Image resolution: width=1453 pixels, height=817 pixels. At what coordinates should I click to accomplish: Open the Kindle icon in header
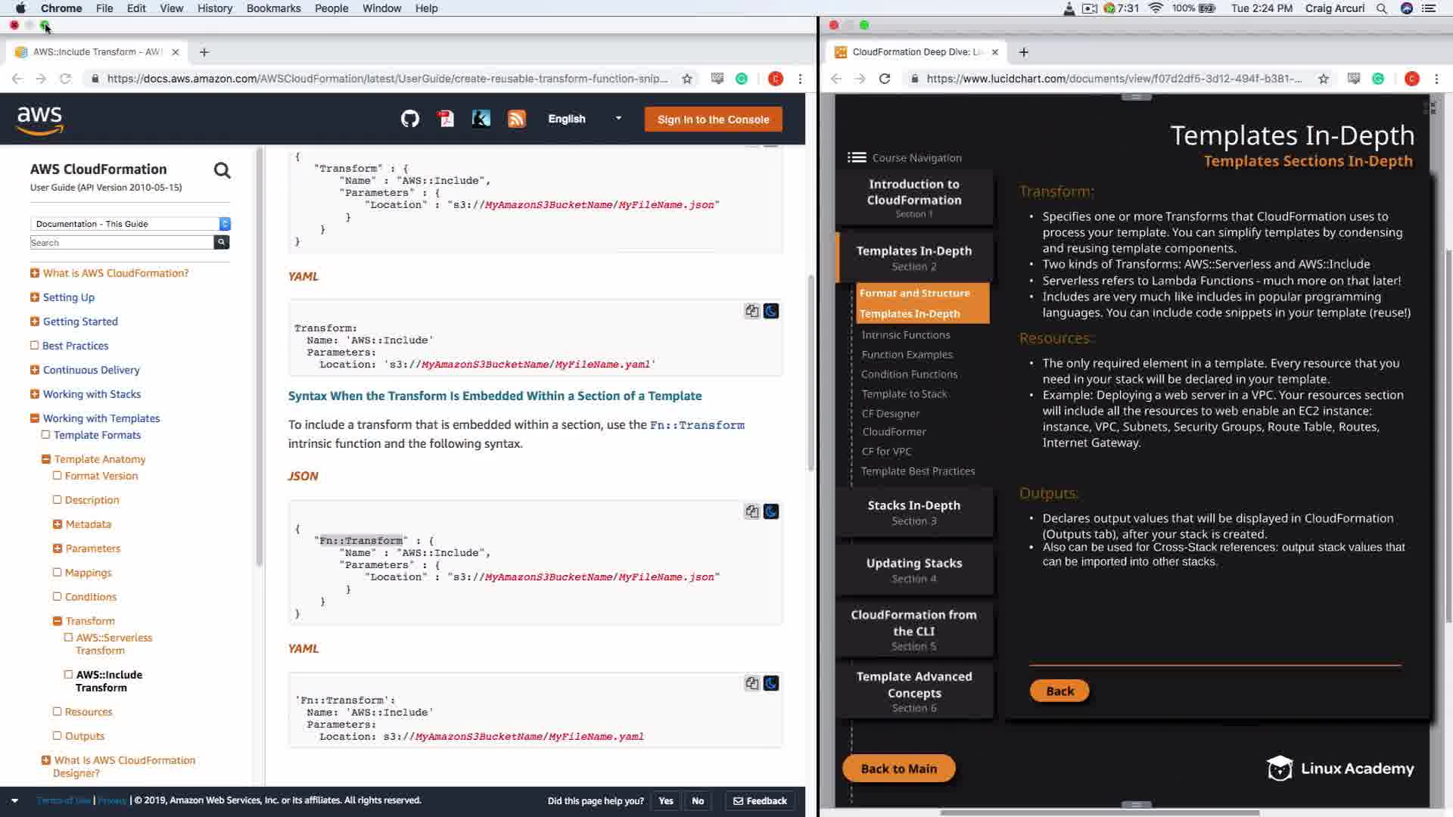pyautogui.click(x=481, y=119)
